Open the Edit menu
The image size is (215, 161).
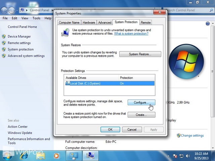[14, 18]
